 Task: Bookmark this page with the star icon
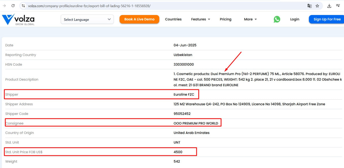317,6
